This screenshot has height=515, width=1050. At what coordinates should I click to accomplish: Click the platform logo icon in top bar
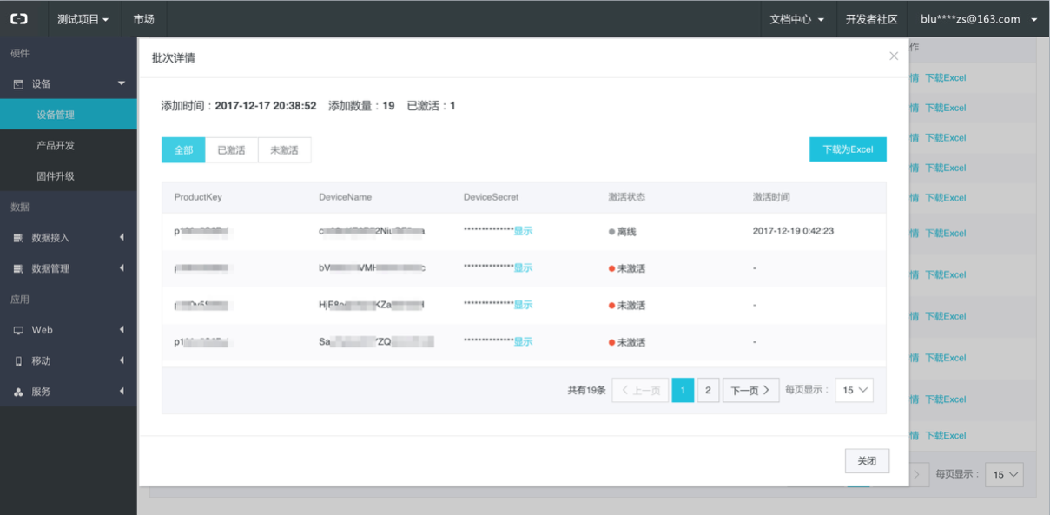point(19,18)
